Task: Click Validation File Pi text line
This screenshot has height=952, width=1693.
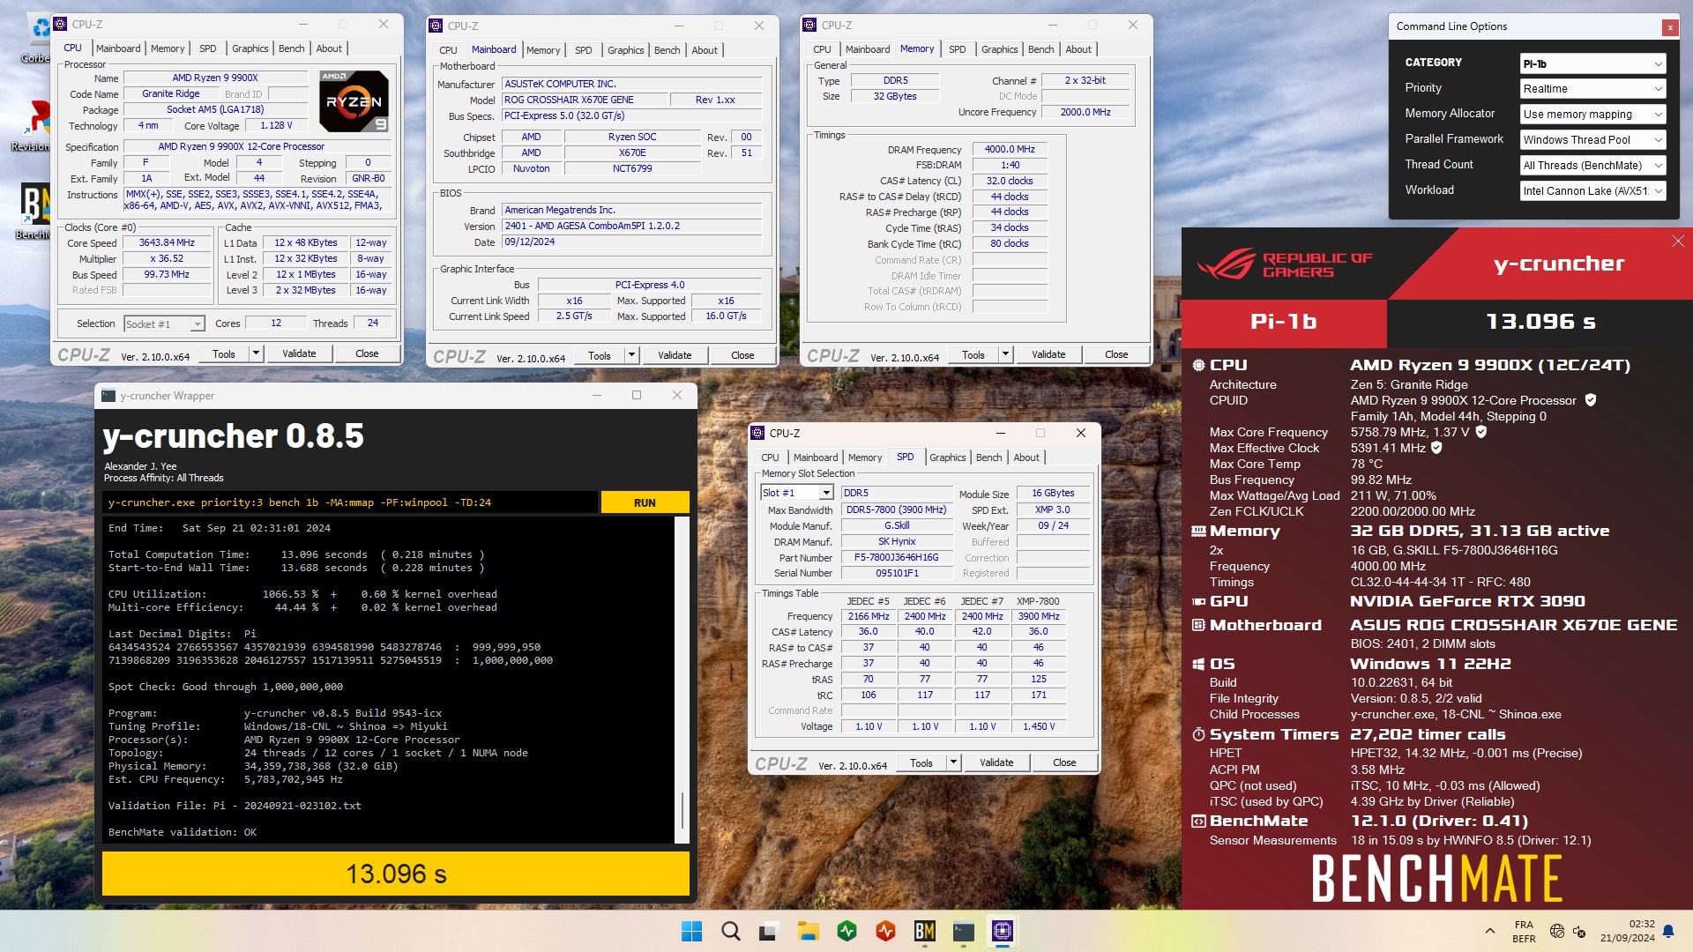Action: click(x=235, y=806)
